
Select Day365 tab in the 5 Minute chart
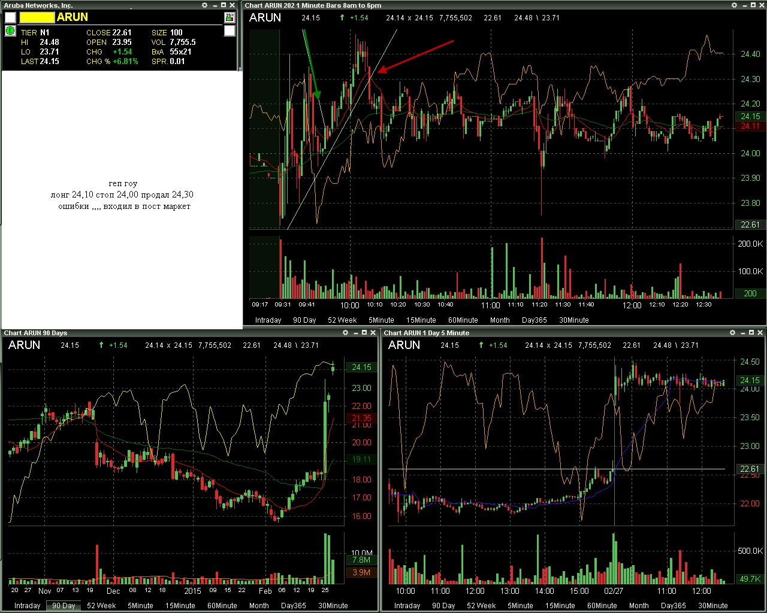pos(674,606)
